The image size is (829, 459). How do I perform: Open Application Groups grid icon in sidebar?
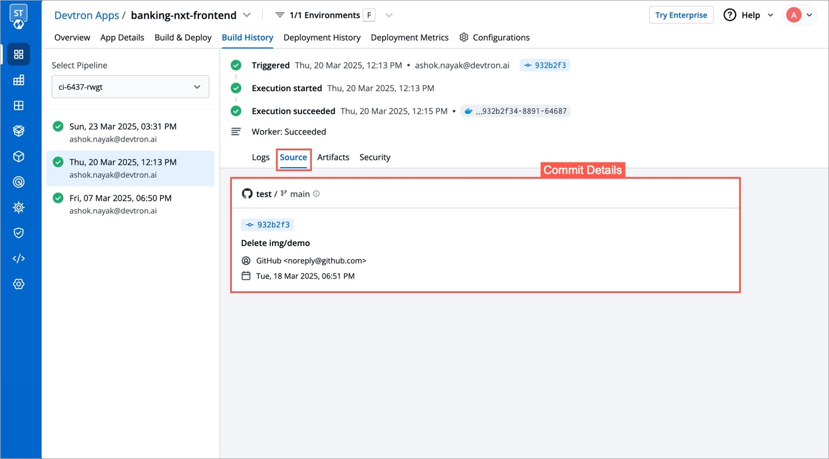tap(19, 80)
